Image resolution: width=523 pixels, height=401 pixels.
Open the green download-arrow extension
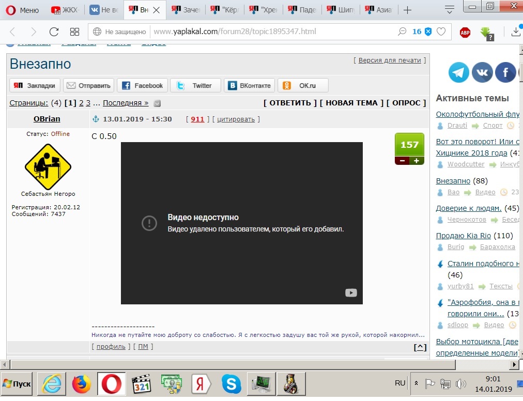[x=487, y=34]
